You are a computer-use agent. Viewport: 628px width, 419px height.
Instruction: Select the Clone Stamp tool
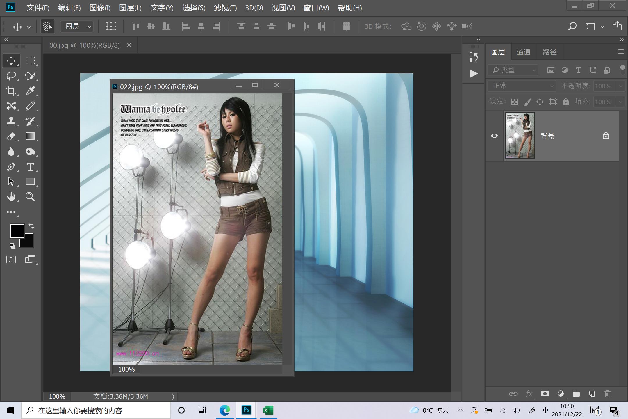point(11,121)
